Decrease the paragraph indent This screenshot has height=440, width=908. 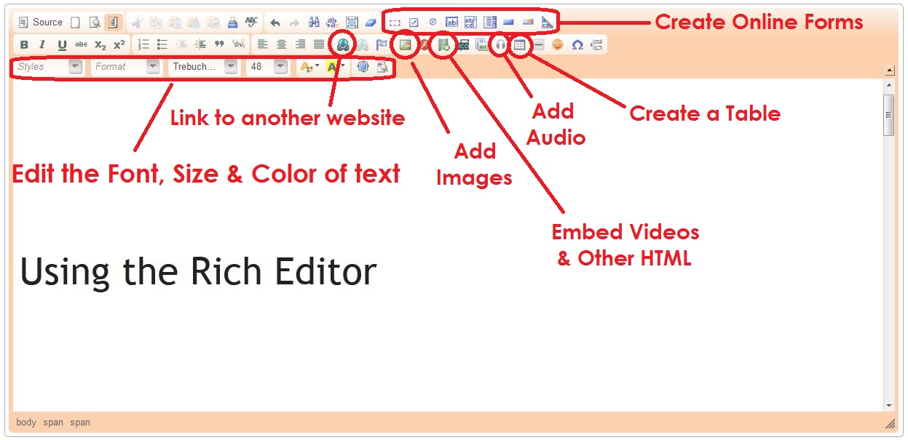(x=181, y=44)
